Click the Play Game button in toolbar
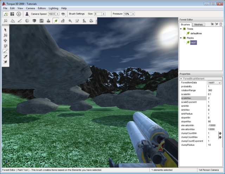The width and height of the screenshot is (225, 174). [x=19, y=14]
